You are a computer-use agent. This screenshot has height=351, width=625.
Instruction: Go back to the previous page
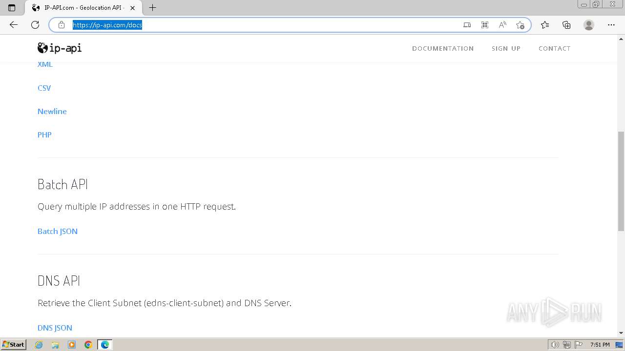(x=14, y=25)
